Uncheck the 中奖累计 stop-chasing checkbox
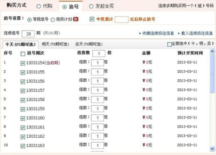The height and width of the screenshot is (155, 216). [92, 19]
